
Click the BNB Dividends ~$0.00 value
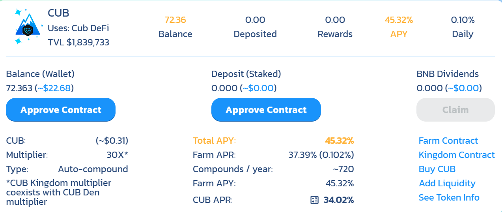(463, 88)
